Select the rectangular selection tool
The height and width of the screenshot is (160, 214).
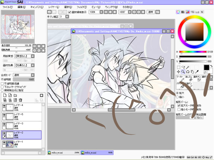[x=178, y=67]
